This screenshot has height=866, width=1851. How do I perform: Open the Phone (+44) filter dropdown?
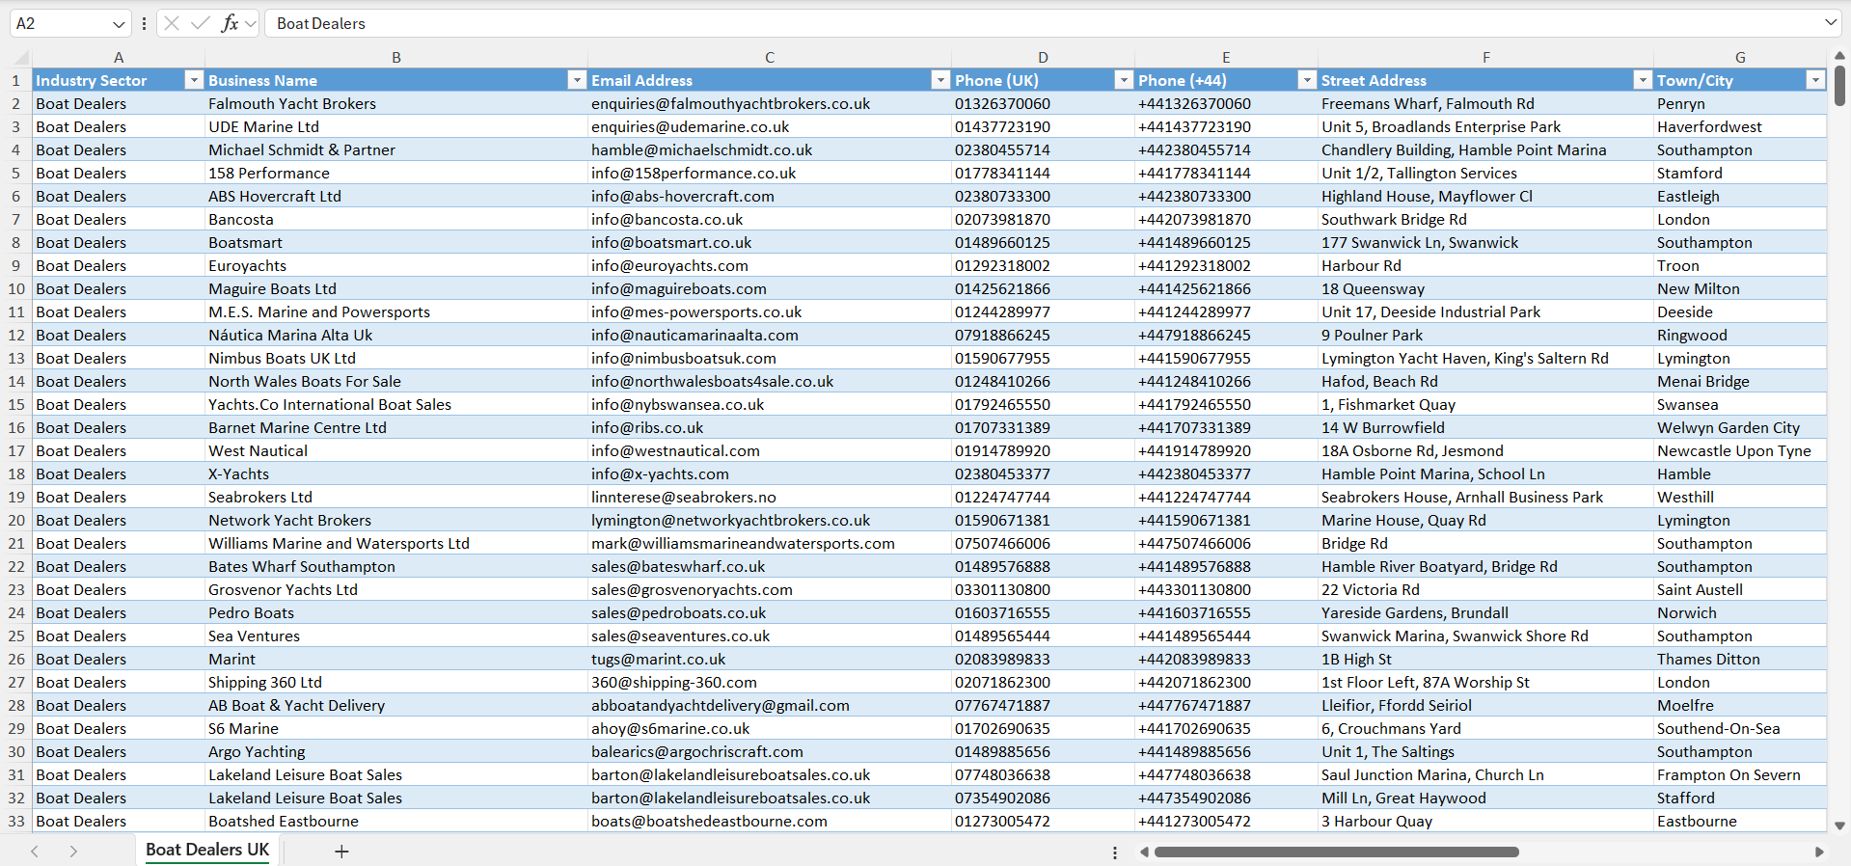[1307, 80]
